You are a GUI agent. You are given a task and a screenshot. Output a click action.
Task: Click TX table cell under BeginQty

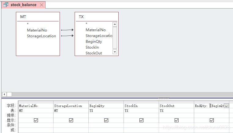[x=106, y=111]
